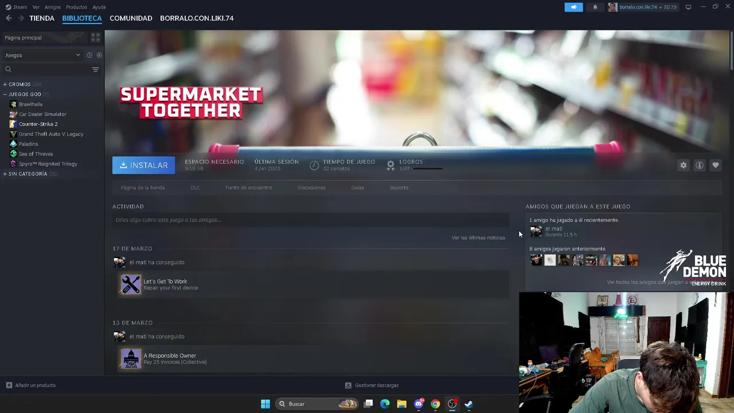Viewport: 734px width, 413px height.
Task: Open Página de la tienda link
Action: [143, 188]
